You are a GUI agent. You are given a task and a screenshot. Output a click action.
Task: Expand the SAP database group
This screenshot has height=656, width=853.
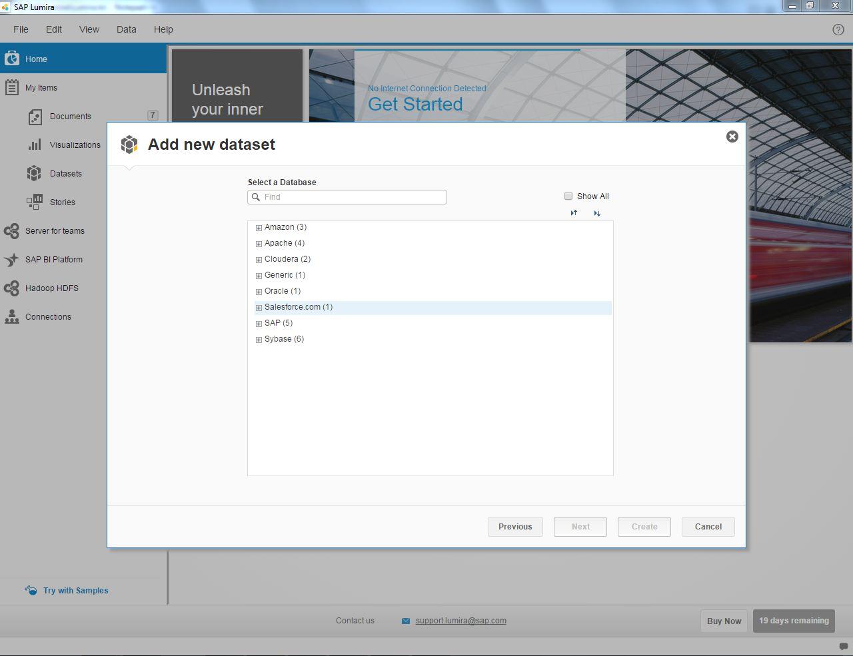coord(259,324)
